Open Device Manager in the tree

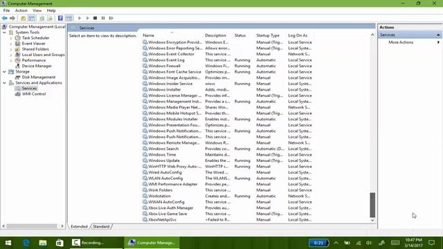tap(37, 66)
